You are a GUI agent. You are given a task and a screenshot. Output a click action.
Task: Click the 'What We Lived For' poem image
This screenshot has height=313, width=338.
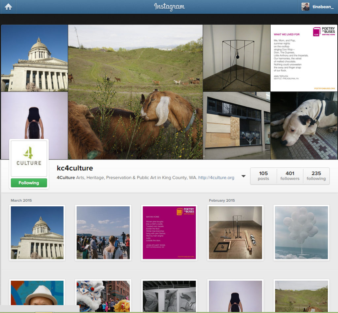(304, 58)
